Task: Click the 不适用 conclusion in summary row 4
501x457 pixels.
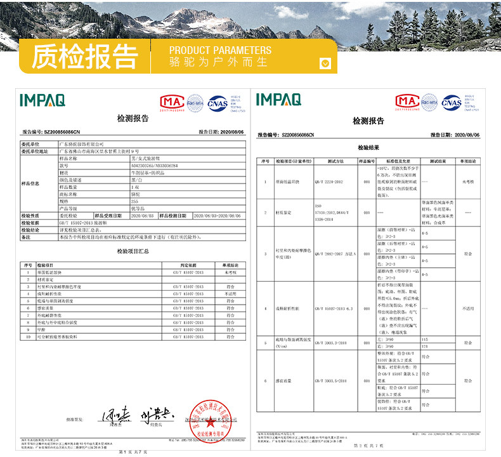Action: click(x=230, y=294)
